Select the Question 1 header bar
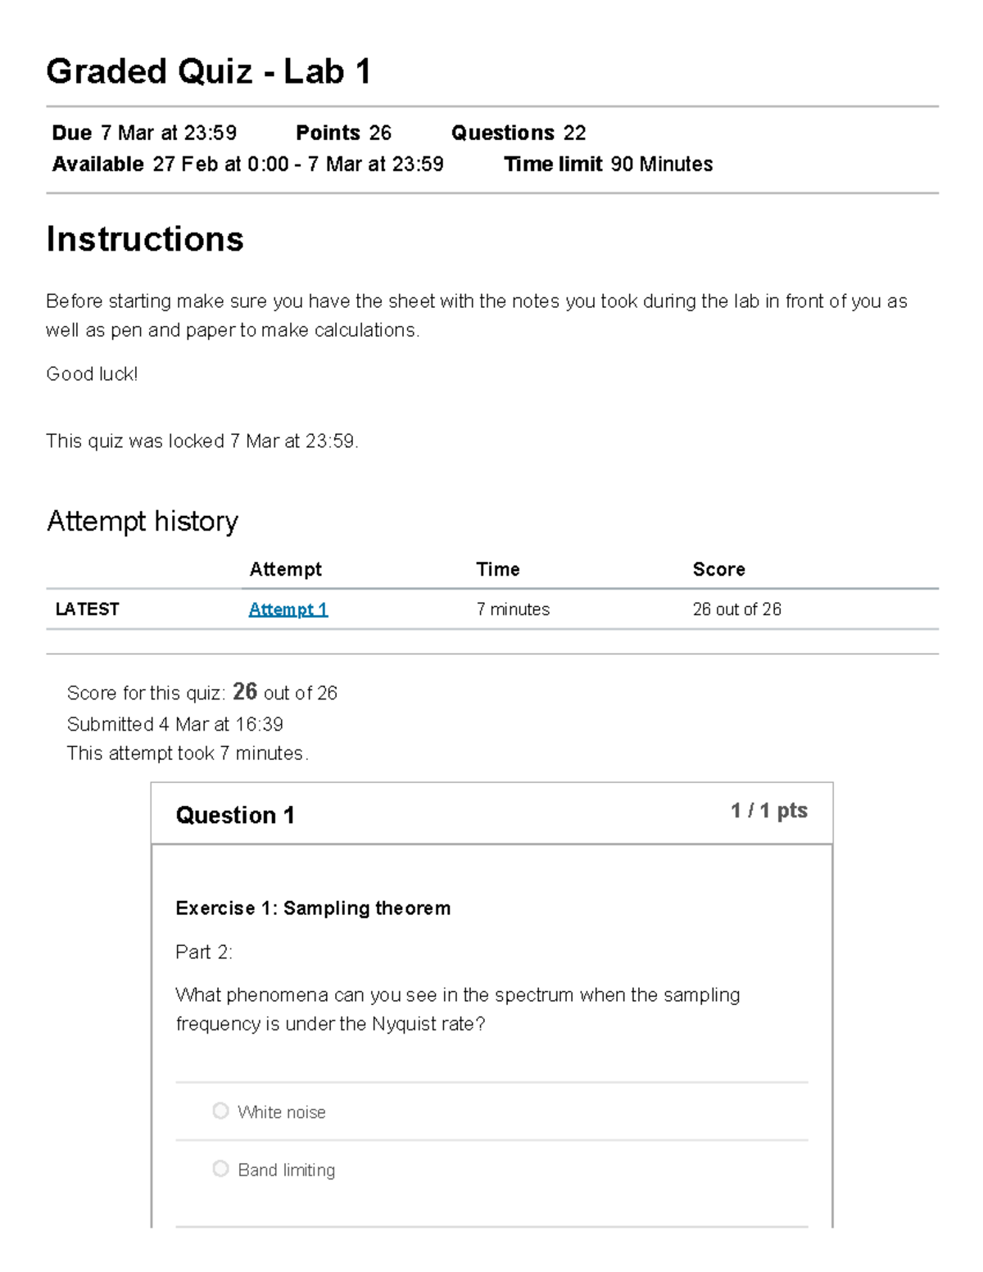The width and height of the screenshot is (983, 1272). (235, 815)
